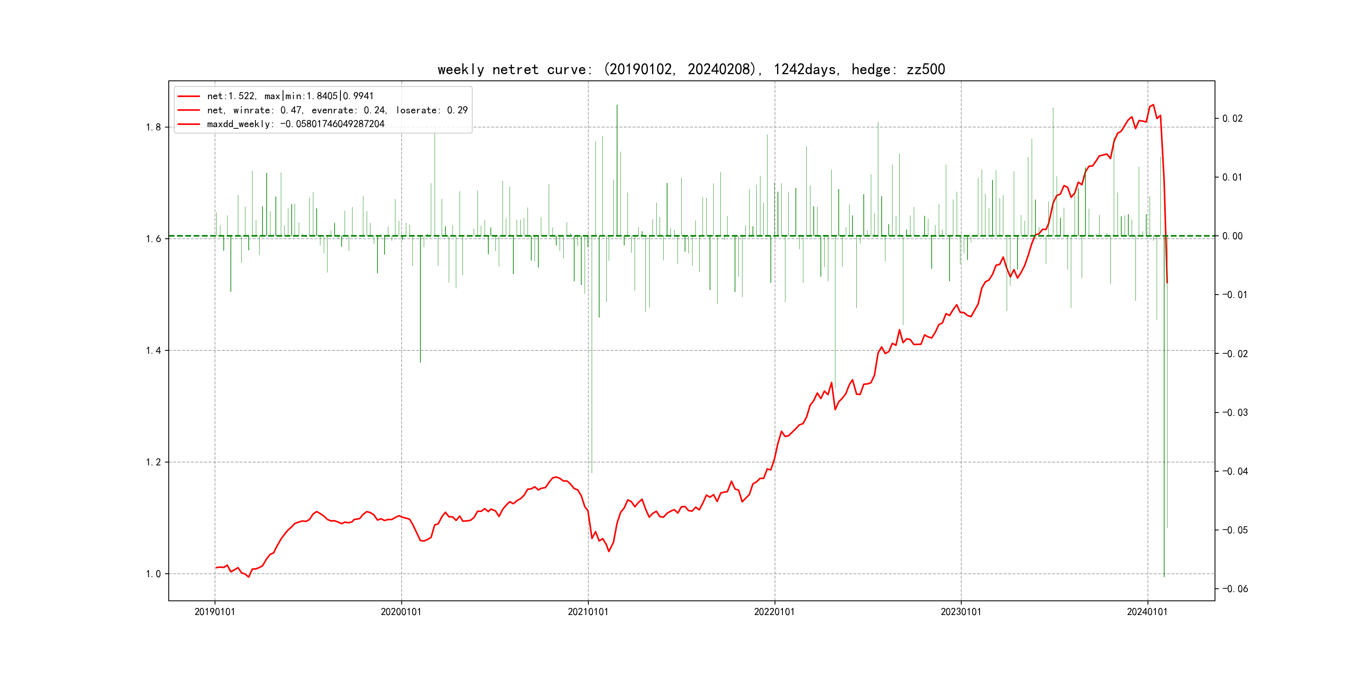
Task: Click the red line swatch beside maxdd_weekly
Action: (189, 124)
